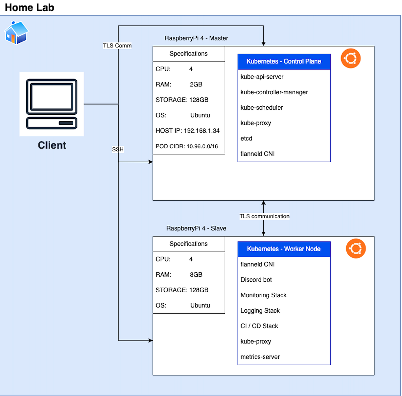Select the kube-api-server entry
Viewport: 402px width, 396px height.
point(262,77)
